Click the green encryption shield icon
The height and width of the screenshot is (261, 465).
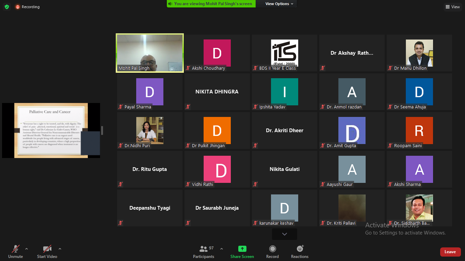(7, 7)
